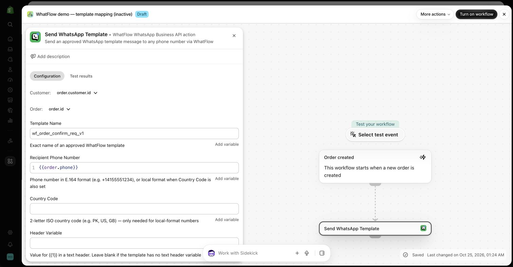The height and width of the screenshot is (267, 513).
Task: Open Orders inbox icon in sidebar
Action: click(10, 49)
